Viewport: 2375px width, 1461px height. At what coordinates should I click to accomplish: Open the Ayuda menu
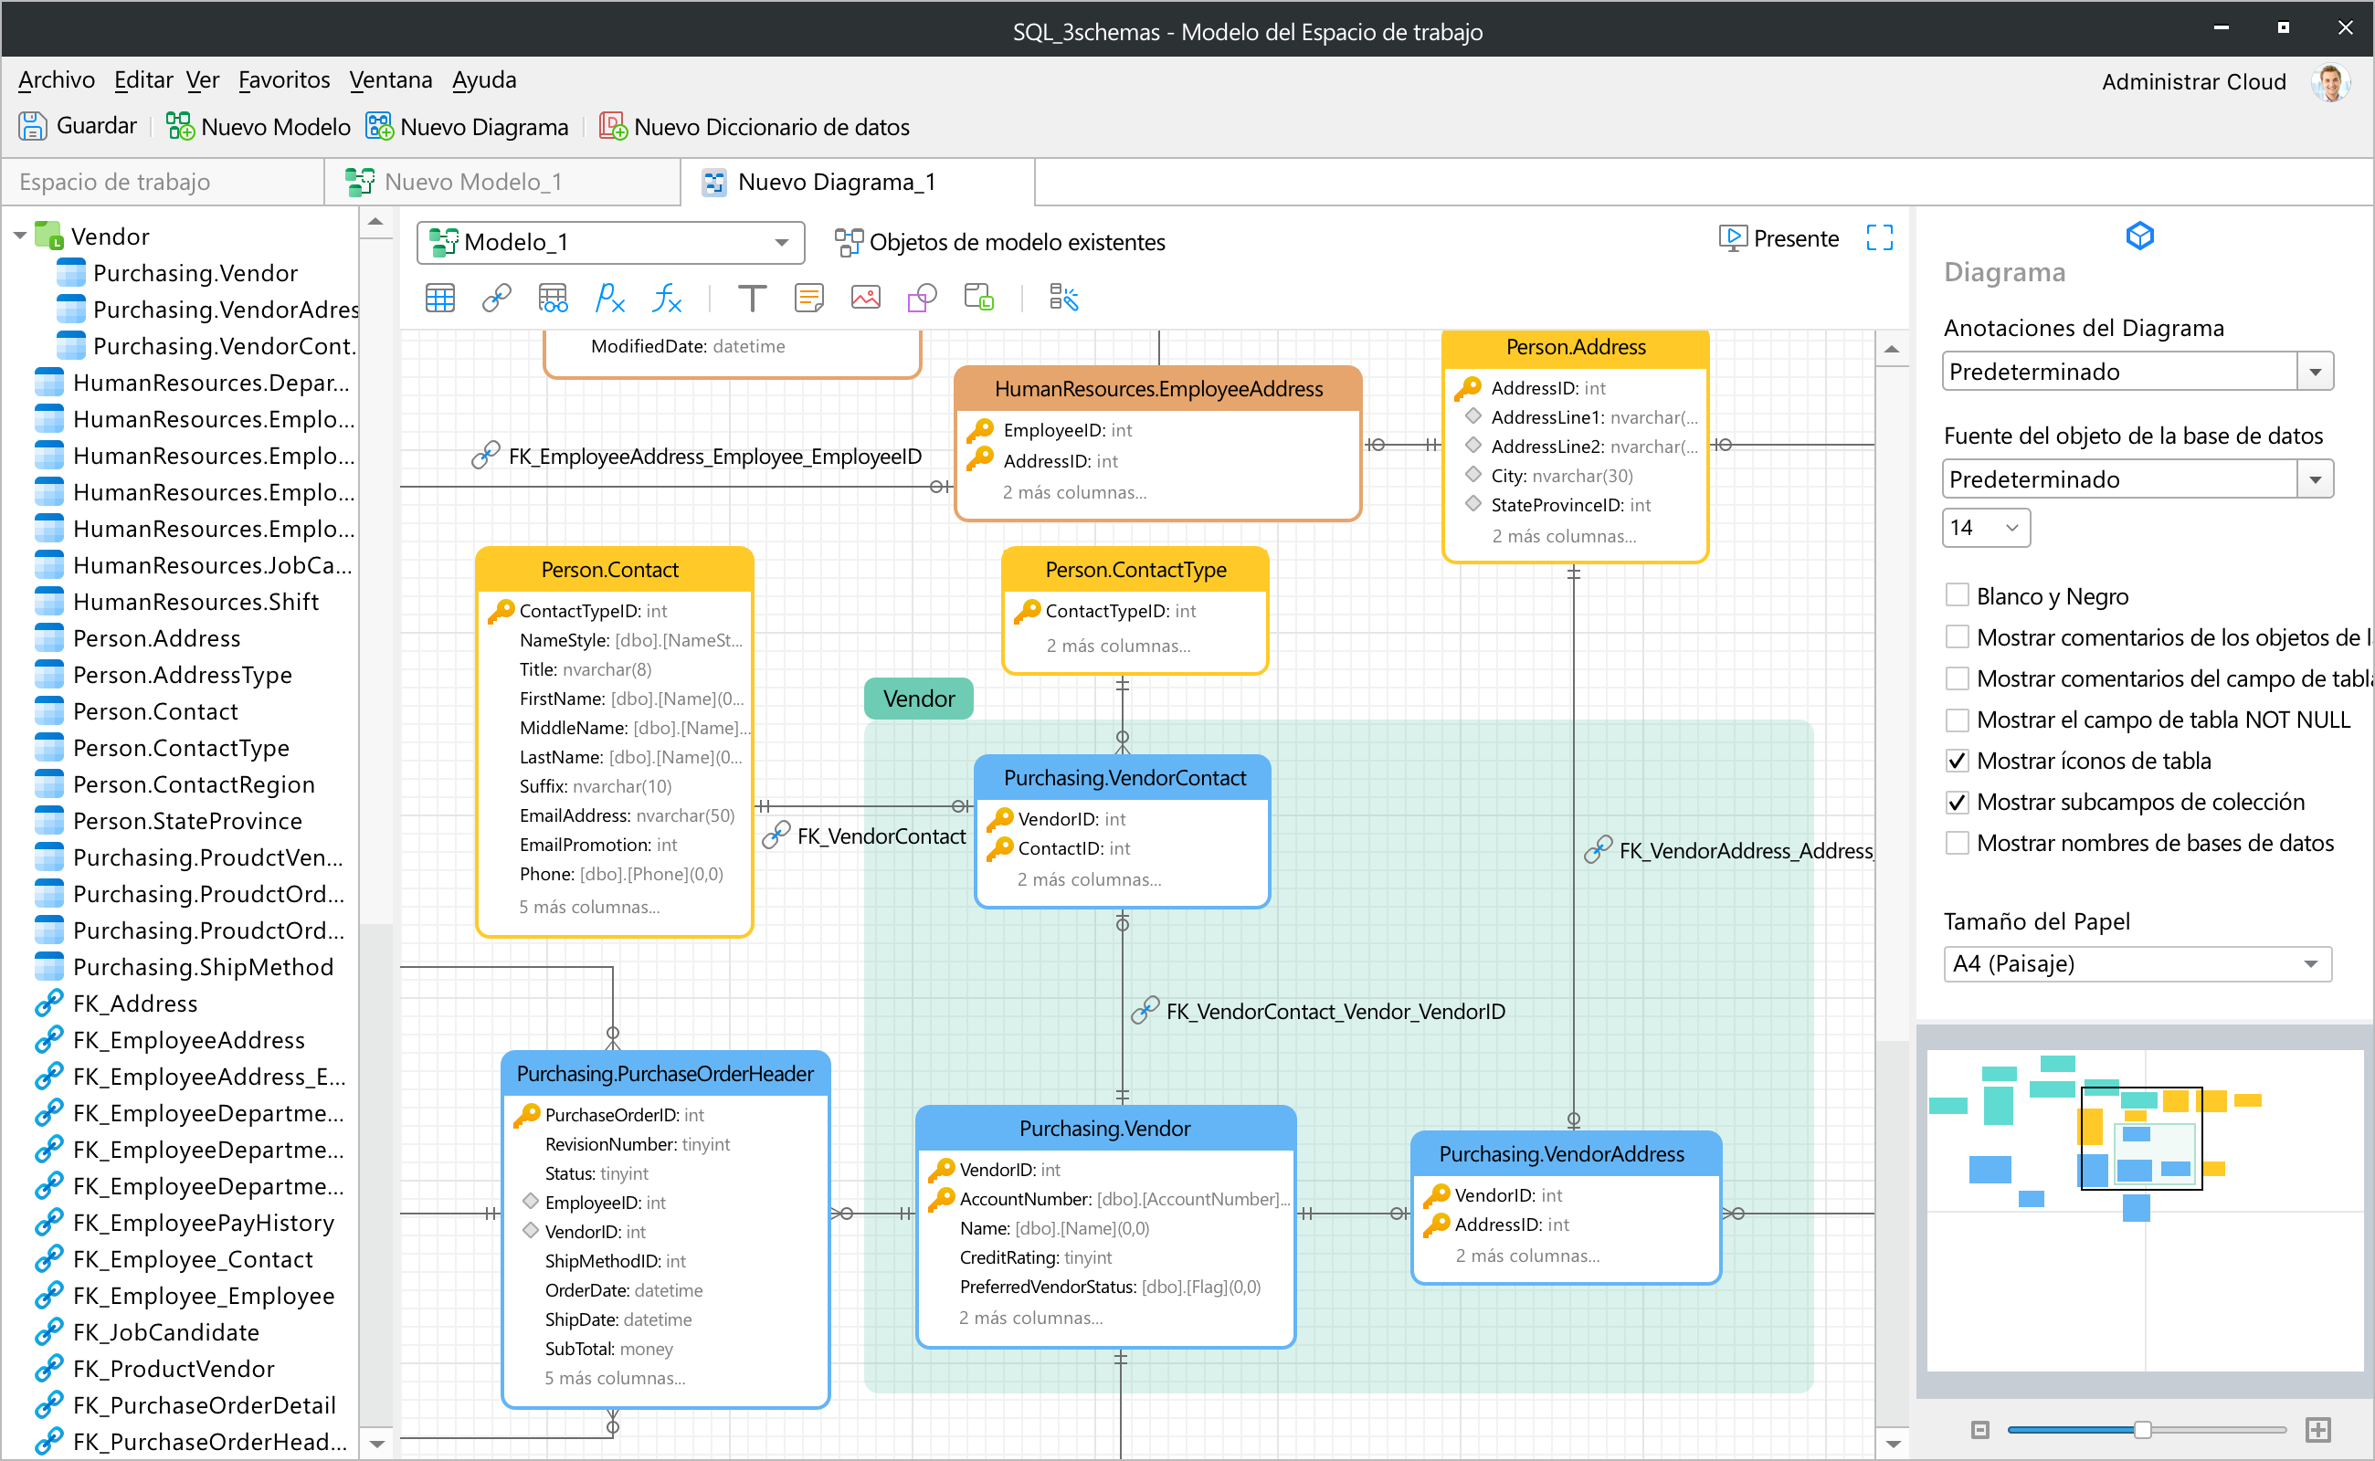tap(483, 79)
